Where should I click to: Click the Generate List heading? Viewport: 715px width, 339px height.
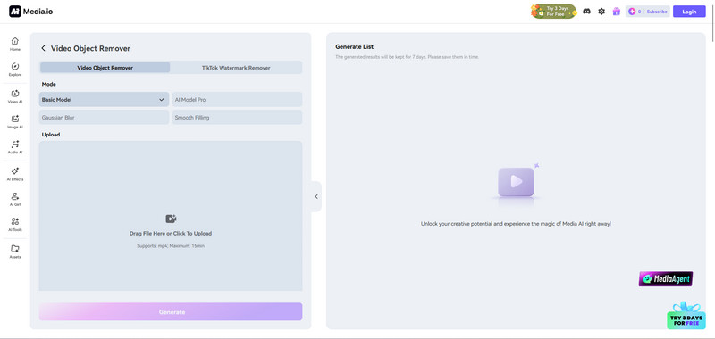point(354,47)
